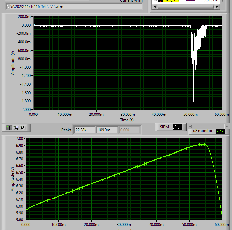The height and width of the screenshot is (230, 232).
Task: Click the upper graph Amplitude (V) axis label
Action: pyautogui.click(x=13, y=63)
